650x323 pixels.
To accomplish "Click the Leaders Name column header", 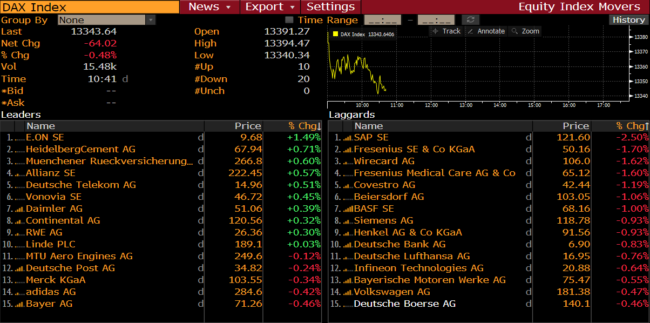I will click(114, 126).
